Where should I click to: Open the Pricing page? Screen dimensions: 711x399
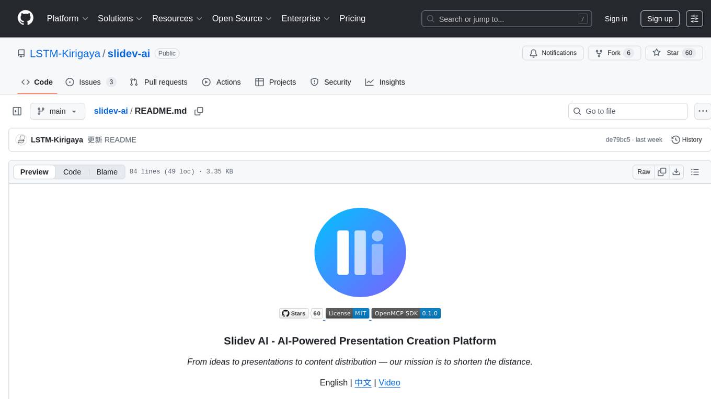pyautogui.click(x=352, y=18)
